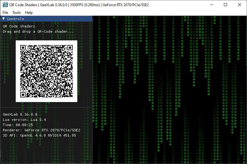Viewport: 247px width, 164px height.
Task: Close the GeeXLab window
Action: click(239, 5)
